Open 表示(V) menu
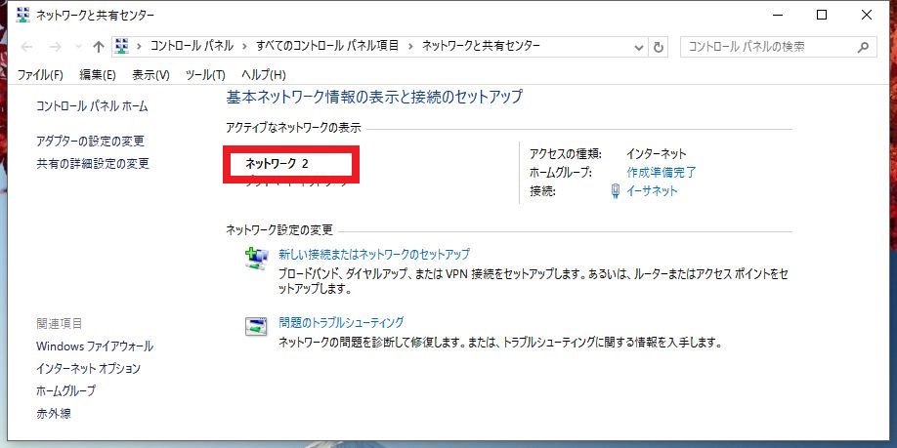897x448 pixels. [151, 75]
